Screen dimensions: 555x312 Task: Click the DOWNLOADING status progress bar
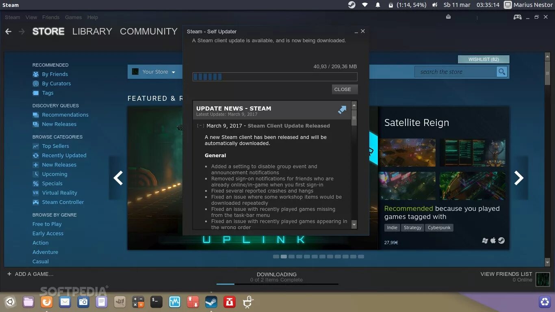[277, 284]
